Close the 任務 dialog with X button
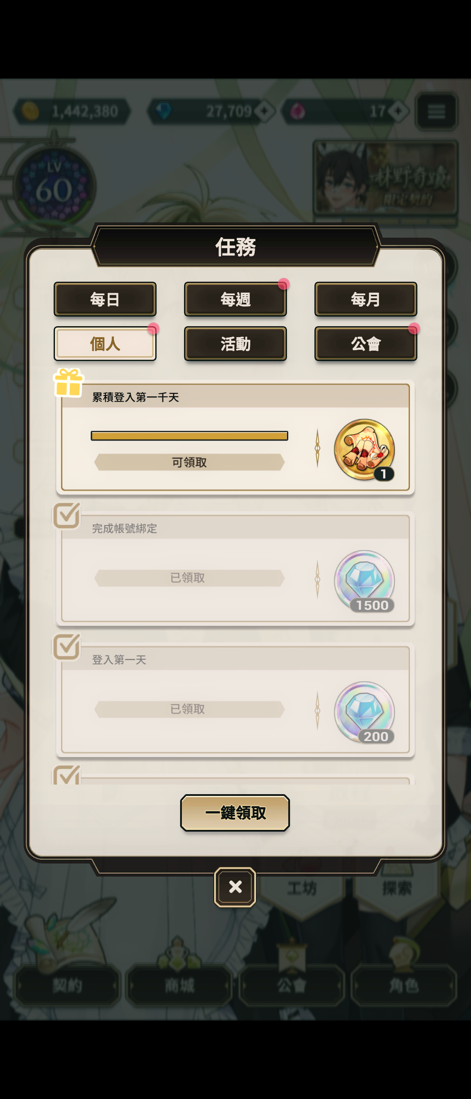This screenshot has height=1099, width=471. [x=235, y=887]
